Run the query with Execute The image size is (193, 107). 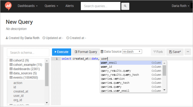(61, 52)
